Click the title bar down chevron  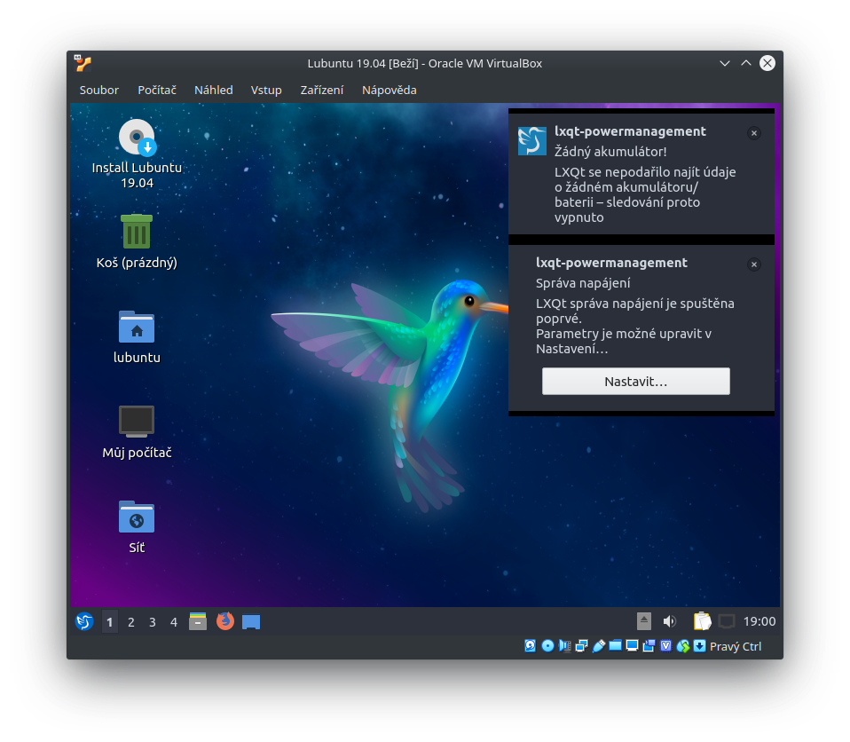coord(725,63)
